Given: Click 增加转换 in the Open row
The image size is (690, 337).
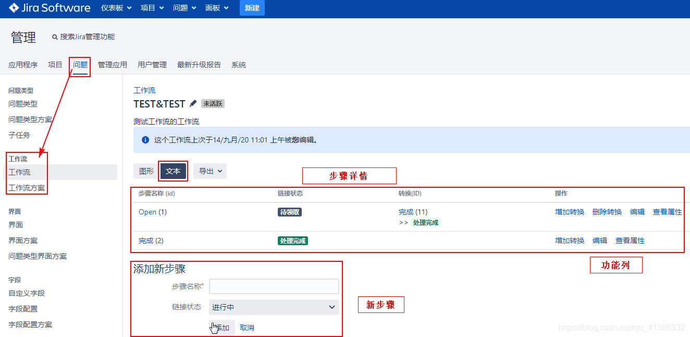Looking at the screenshot, I should coord(570,212).
